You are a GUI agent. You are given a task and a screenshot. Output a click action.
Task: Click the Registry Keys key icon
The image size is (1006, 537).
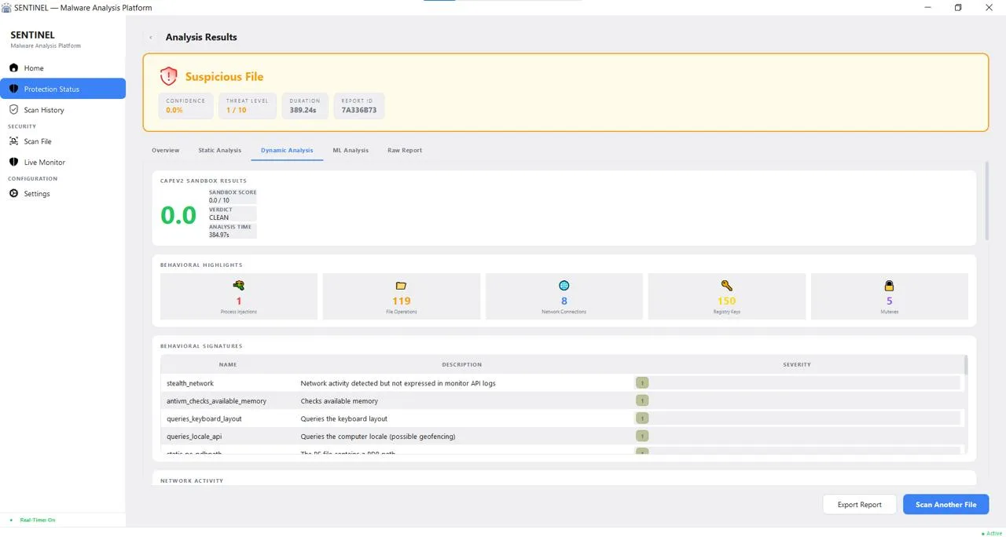(727, 286)
